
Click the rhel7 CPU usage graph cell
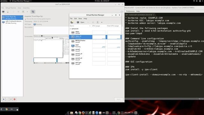(x=99, y=46)
